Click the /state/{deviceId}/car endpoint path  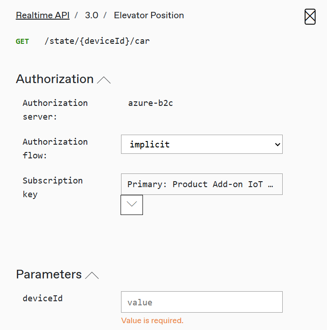pos(97,42)
